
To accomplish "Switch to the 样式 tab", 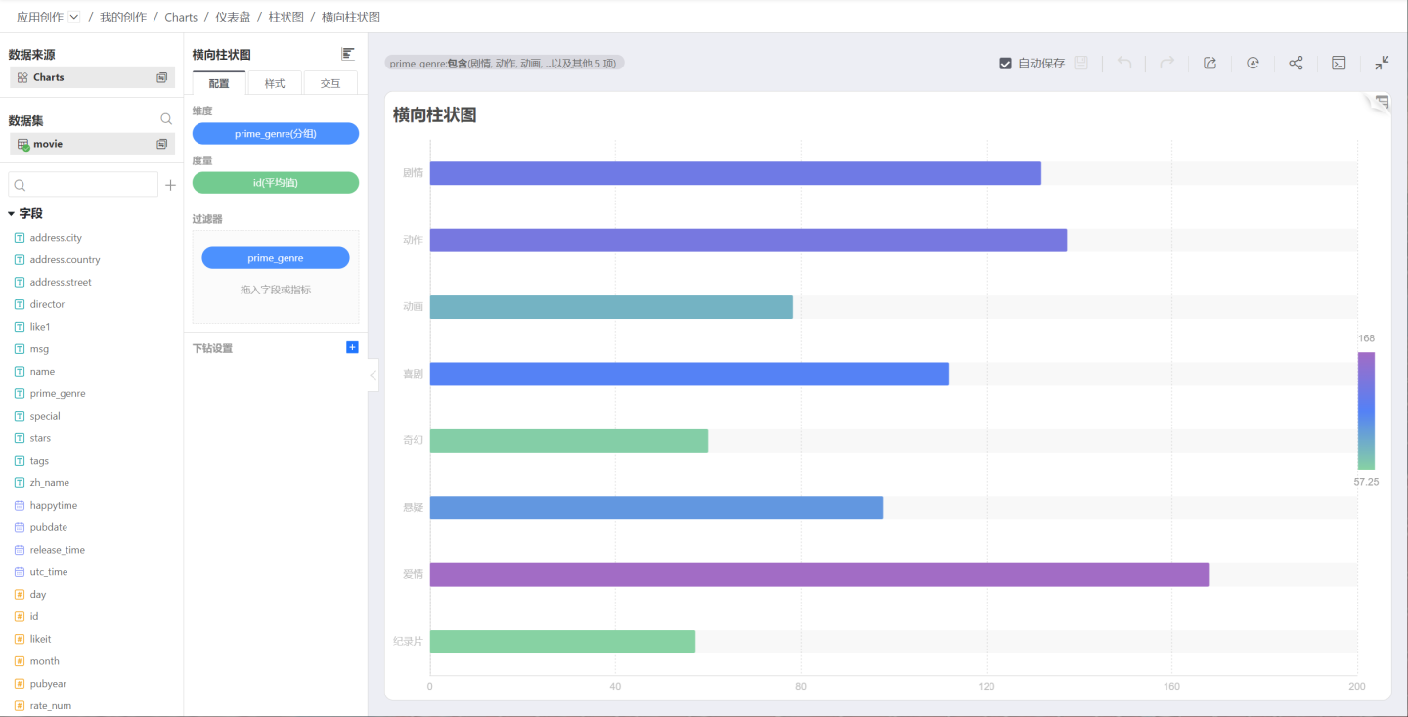I will point(275,83).
